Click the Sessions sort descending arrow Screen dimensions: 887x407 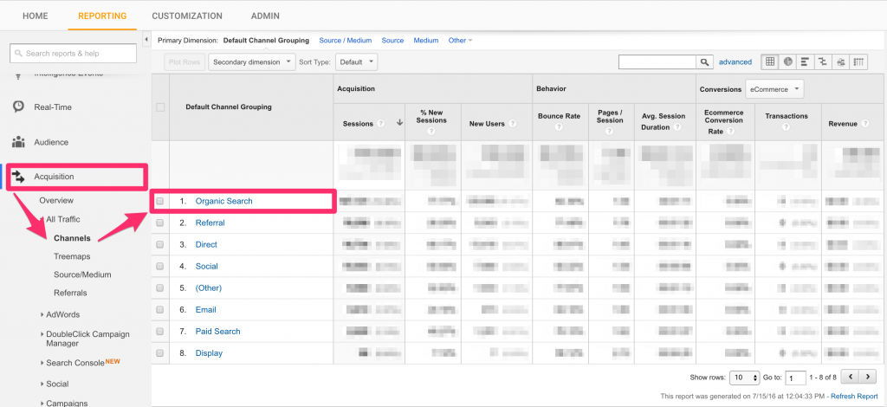point(400,123)
